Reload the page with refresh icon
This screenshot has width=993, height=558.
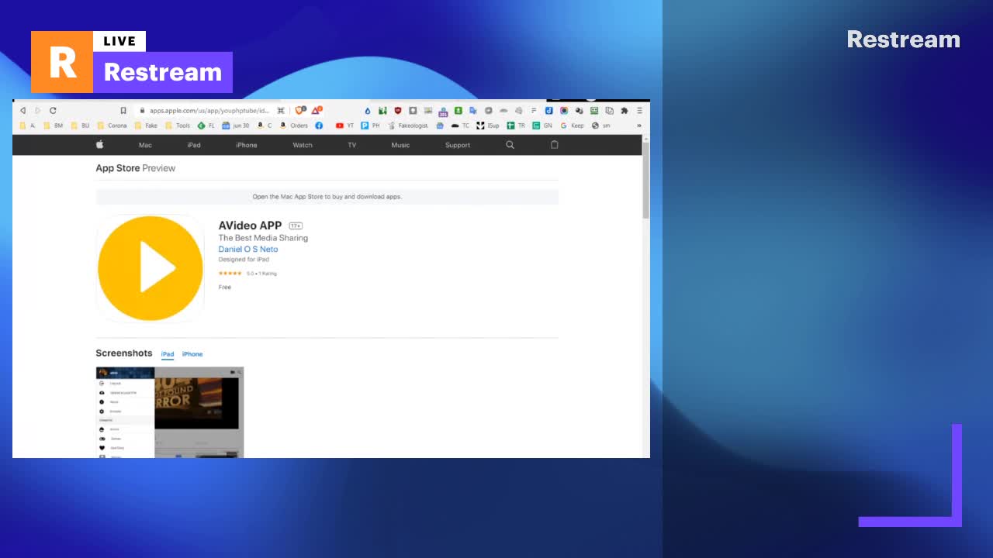(53, 111)
